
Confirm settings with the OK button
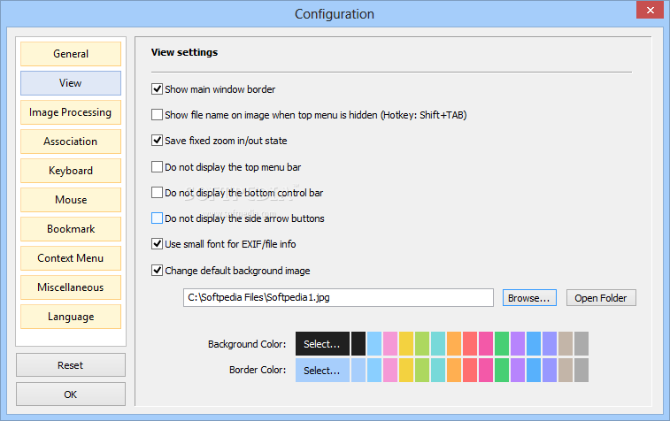coord(71,394)
